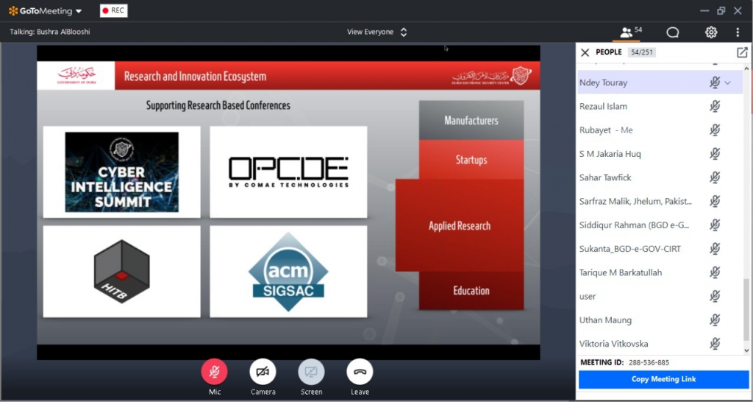Viewport: 753px width, 402px height.
Task: Open the chat bubble icon
Action: [672, 32]
